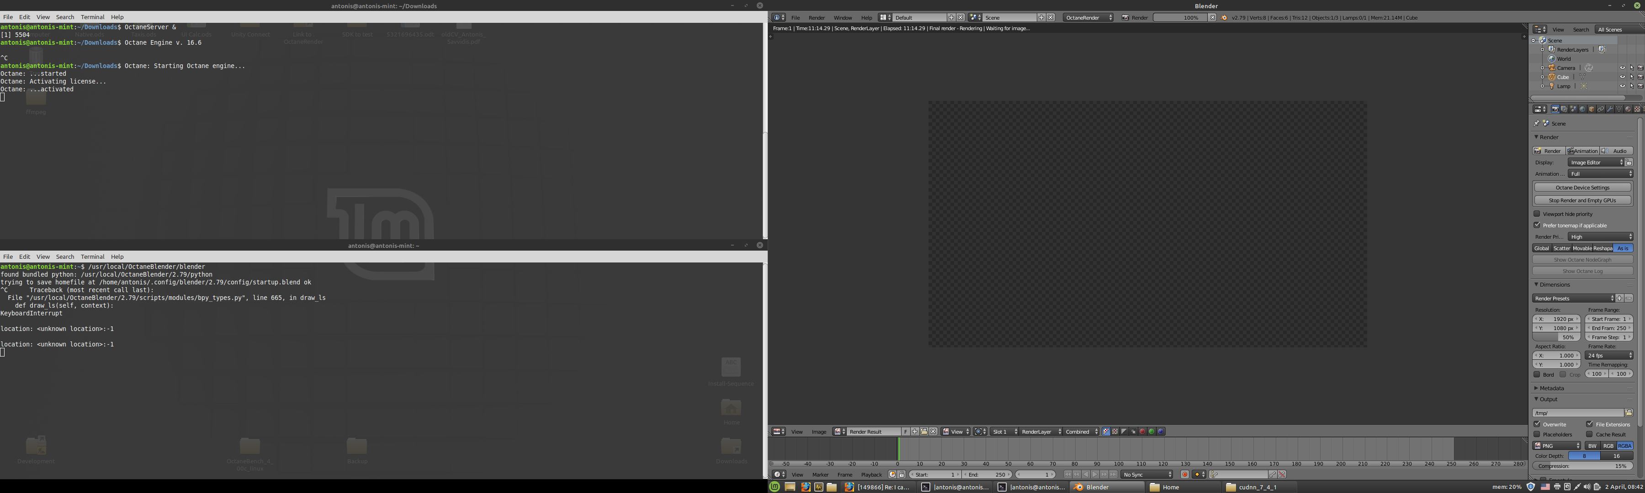This screenshot has width=1645, height=493.
Task: Toggle the preview range clock icon in timeline
Action: (x=892, y=474)
